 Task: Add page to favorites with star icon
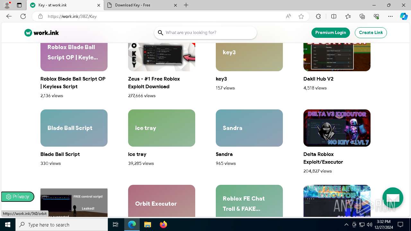click(301, 16)
